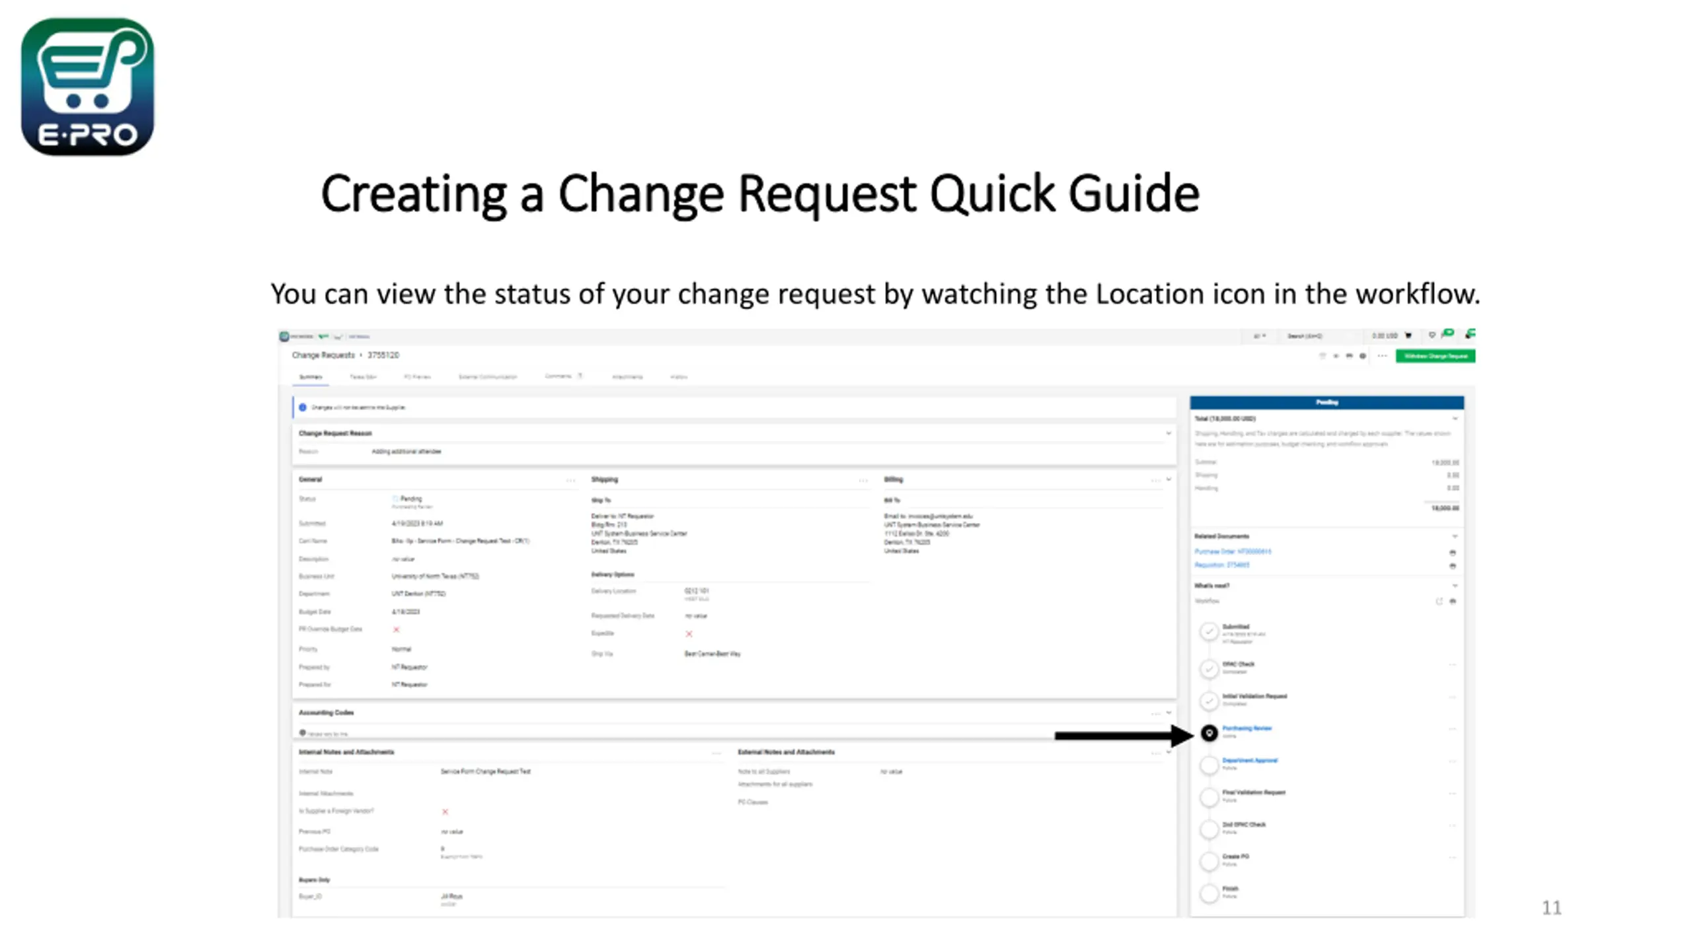This screenshot has height=951, width=1692.
Task: Switch to the Taxes/S&H tab
Action: [363, 377]
